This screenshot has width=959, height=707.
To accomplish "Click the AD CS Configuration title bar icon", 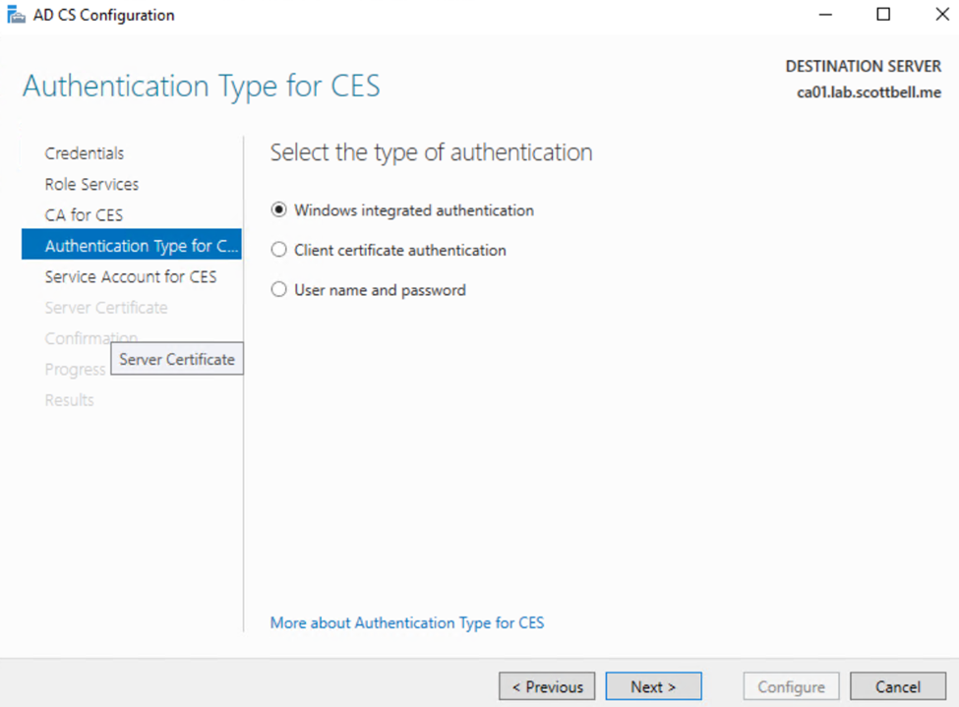I will pos(16,15).
